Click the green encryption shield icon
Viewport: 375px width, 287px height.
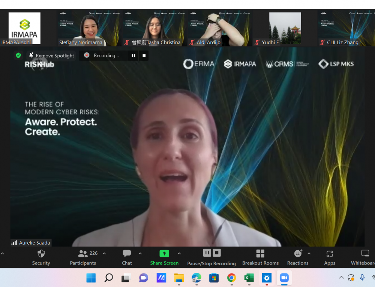point(18,55)
